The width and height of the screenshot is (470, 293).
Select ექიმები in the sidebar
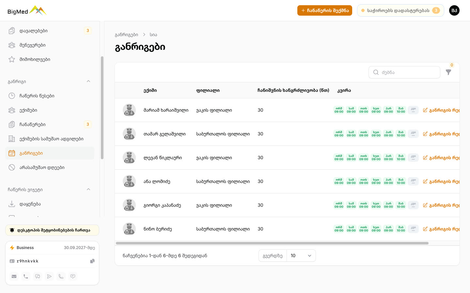(x=50, y=110)
